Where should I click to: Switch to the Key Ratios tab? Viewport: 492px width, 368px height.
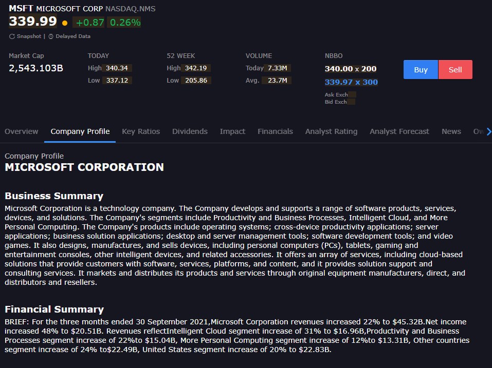[x=141, y=131]
